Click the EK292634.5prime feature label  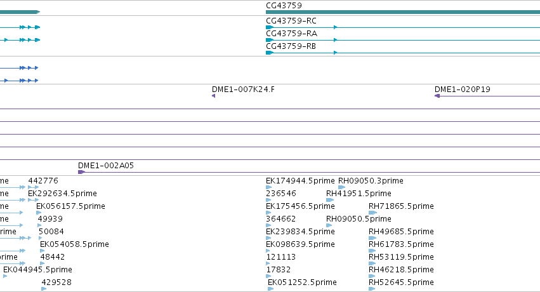pyautogui.click(x=62, y=194)
